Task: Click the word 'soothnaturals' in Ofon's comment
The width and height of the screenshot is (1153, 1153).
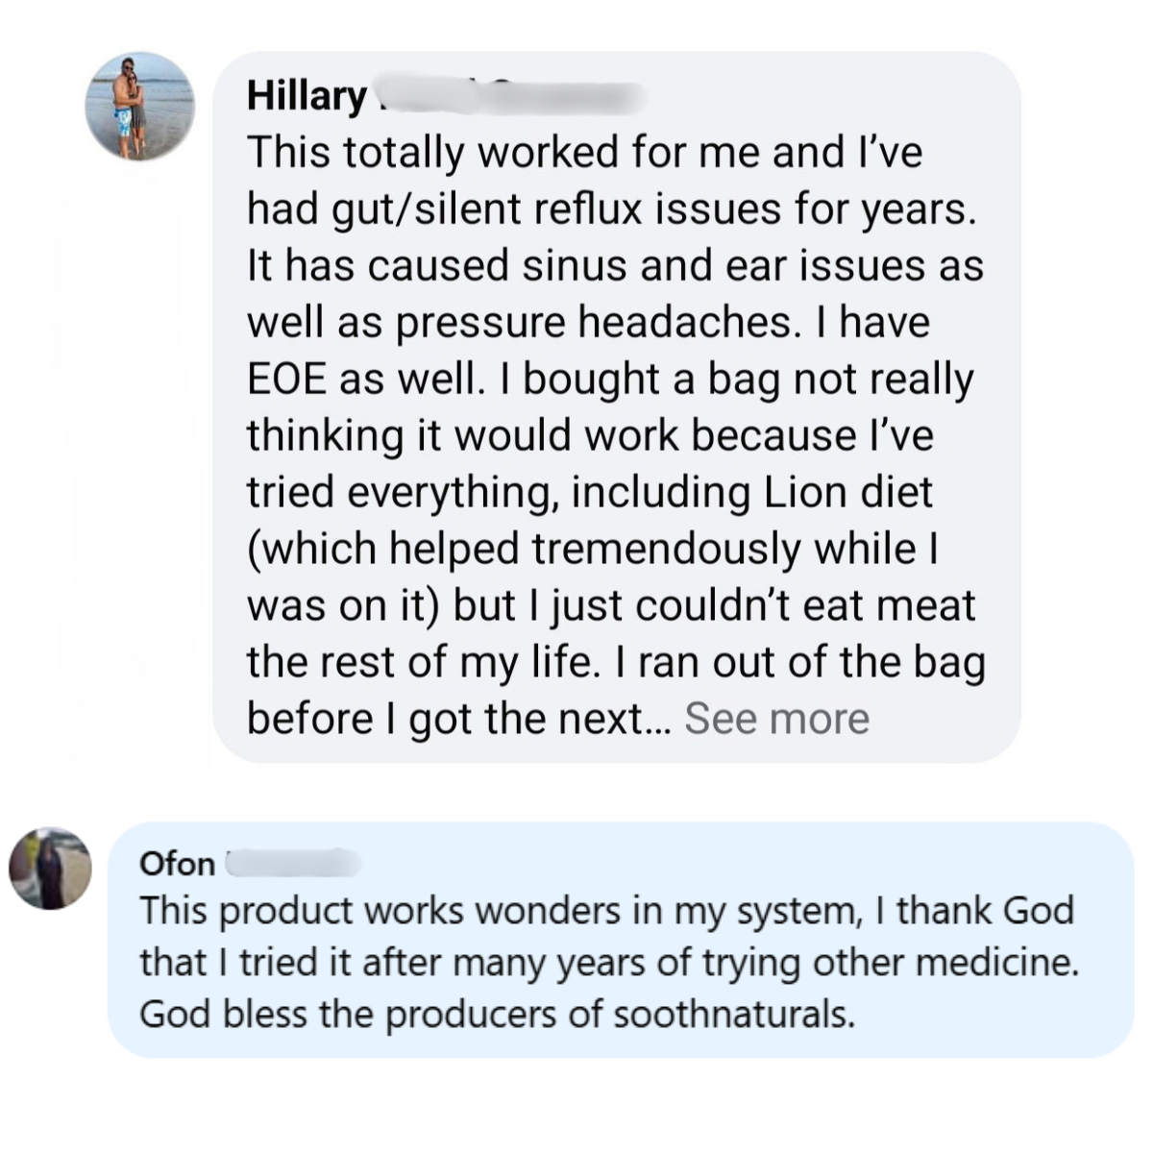Action: (733, 1014)
